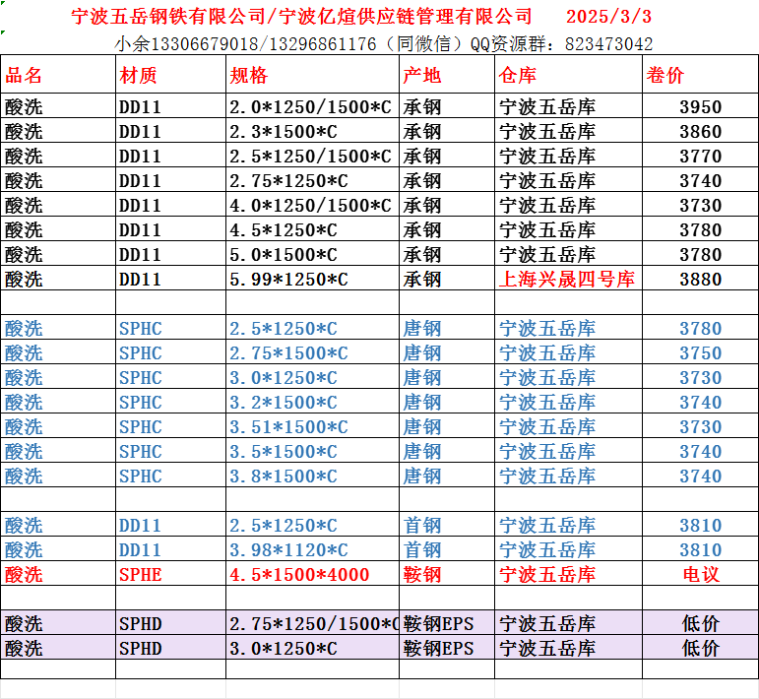Screen dimensions: 759x699
Task: Click the price cell 3770
Action: (701, 156)
